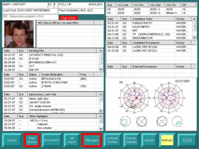Open the Documents section
This screenshot has height=149, width=199.
pyautogui.click(x=51, y=140)
